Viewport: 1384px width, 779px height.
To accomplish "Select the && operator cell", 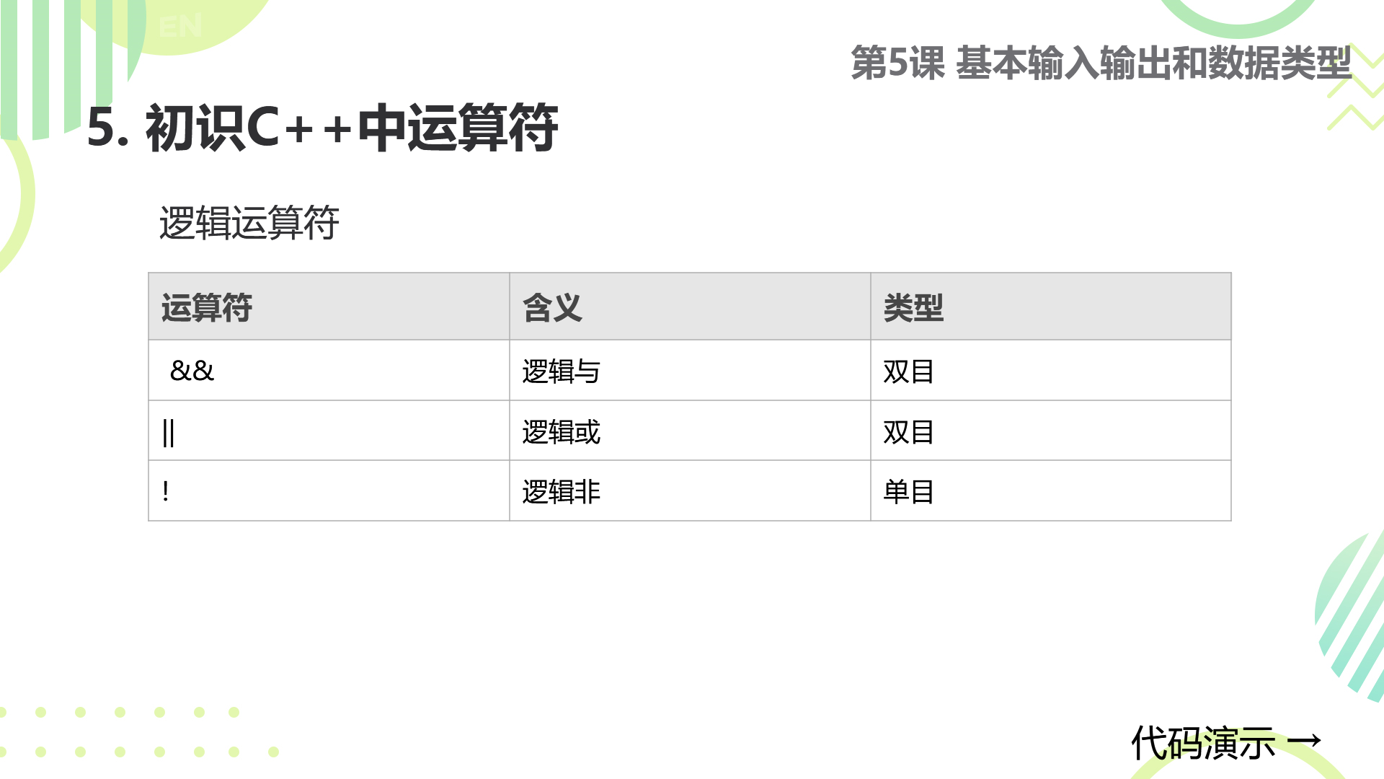I will point(329,370).
